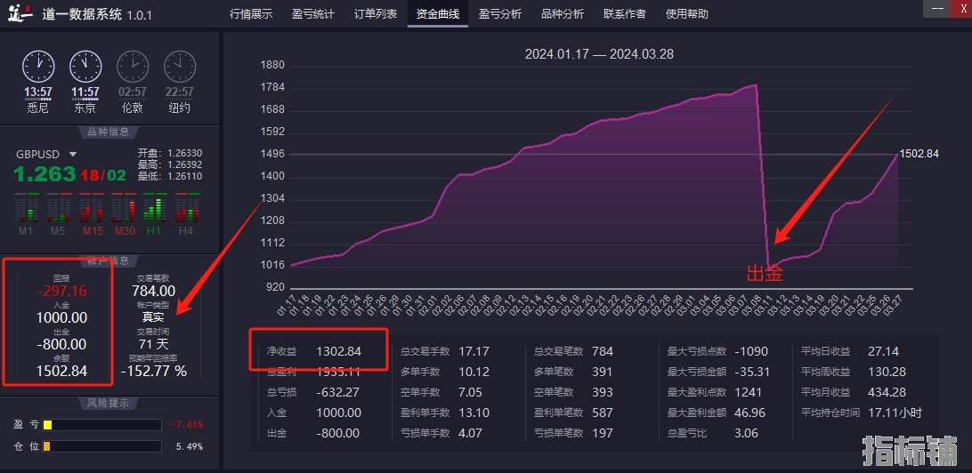Screen dimensions: 972x473
Task: Click the 净收益 value 1302.84
Action: pyautogui.click(x=338, y=352)
